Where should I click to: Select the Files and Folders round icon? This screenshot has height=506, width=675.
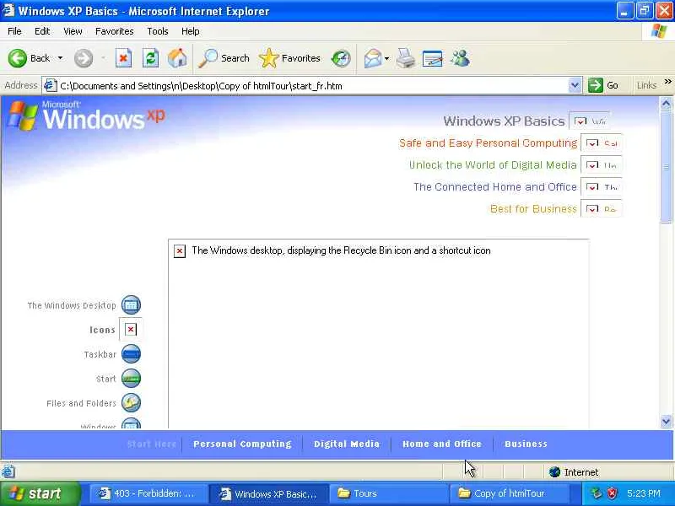[x=131, y=403]
